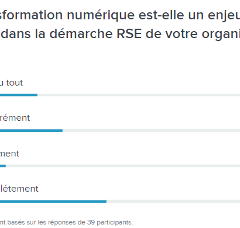Click the '39' participant count in the footer
Screen dimensions: 240x228
pos(91,222)
